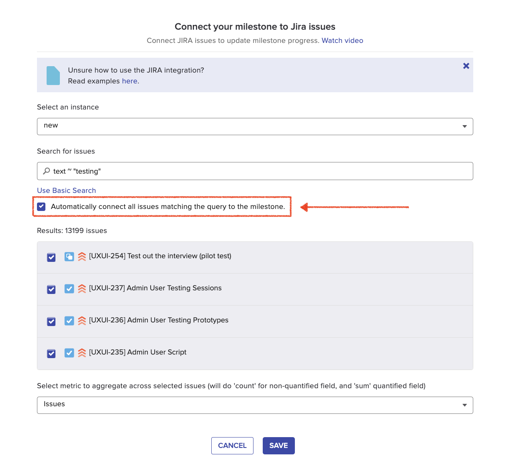Open the examples 'here' link
This screenshot has width=511, height=466.
click(x=130, y=81)
